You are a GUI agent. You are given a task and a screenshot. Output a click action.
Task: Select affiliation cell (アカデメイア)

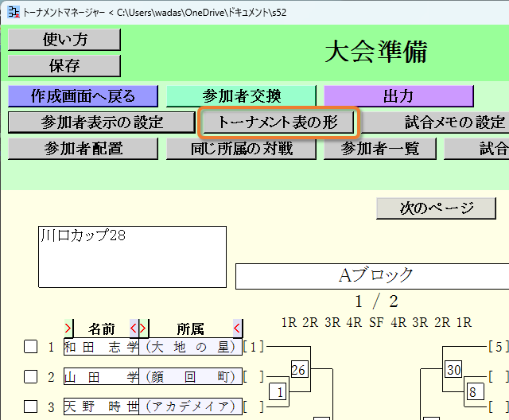191,406
